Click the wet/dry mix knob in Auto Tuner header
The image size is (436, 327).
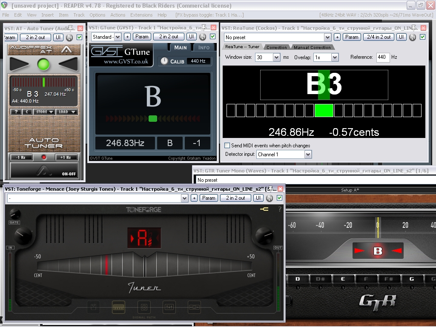pos(69,37)
